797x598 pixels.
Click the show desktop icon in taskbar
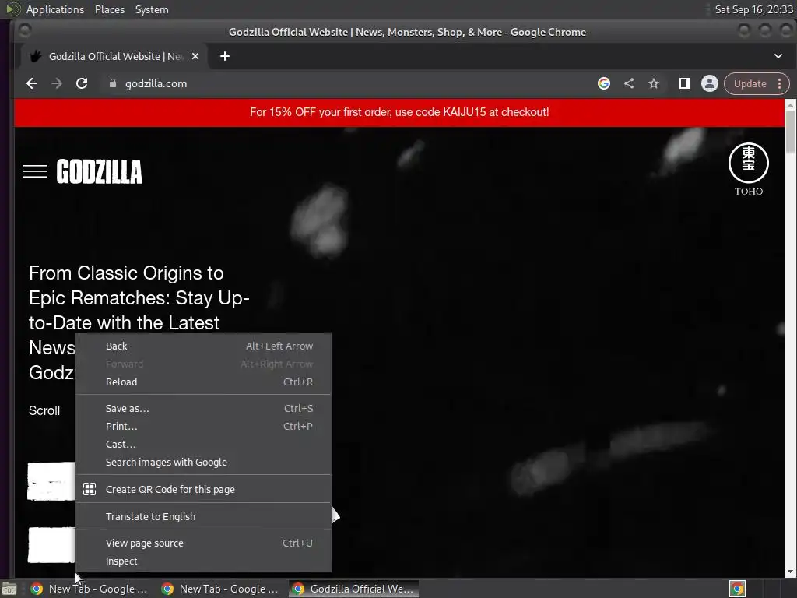click(x=9, y=589)
